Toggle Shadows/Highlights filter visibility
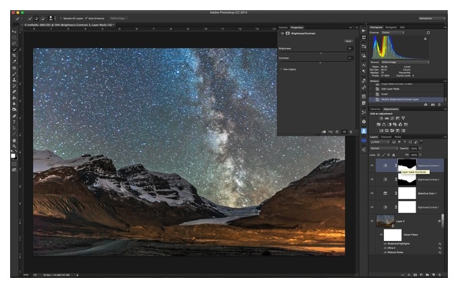The image size is (458, 288). (385, 244)
